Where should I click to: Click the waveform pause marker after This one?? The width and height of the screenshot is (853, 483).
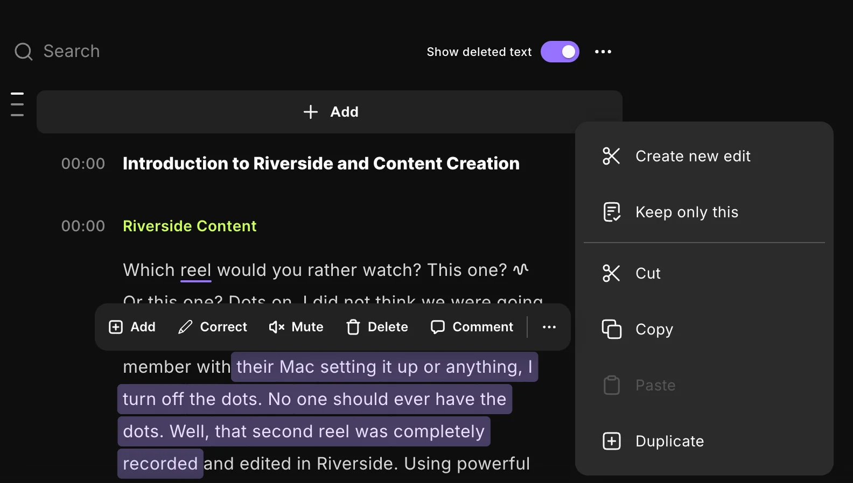[x=521, y=269]
